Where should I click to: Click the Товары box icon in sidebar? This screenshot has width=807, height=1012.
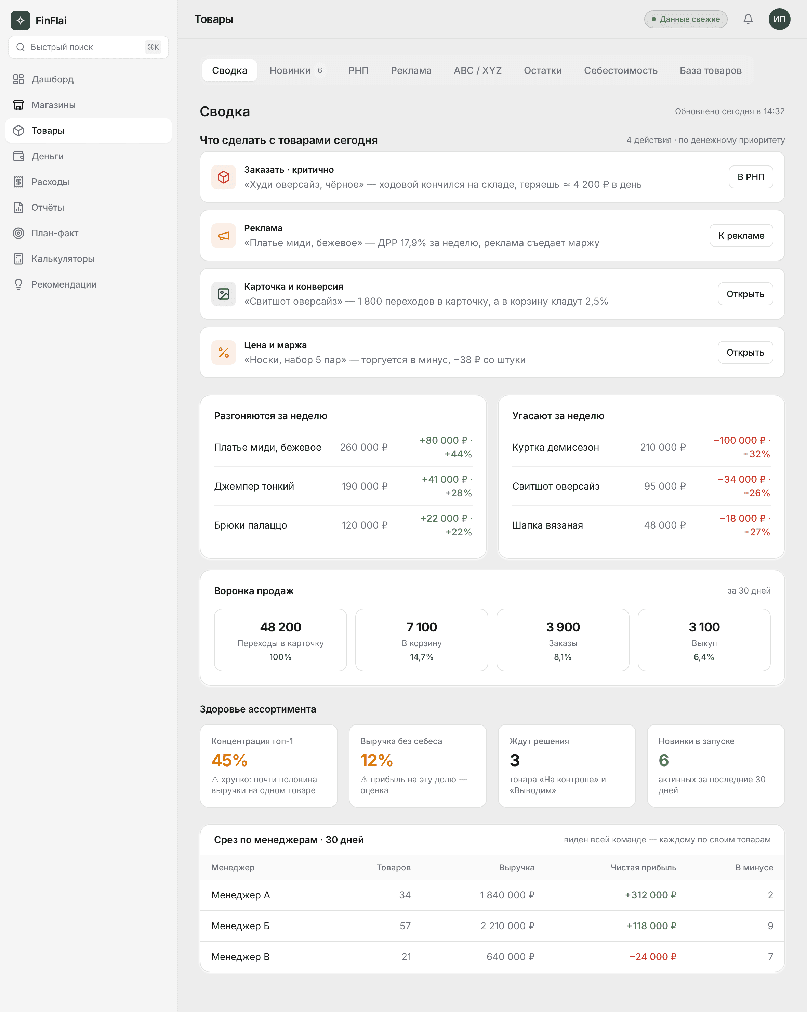[18, 131]
